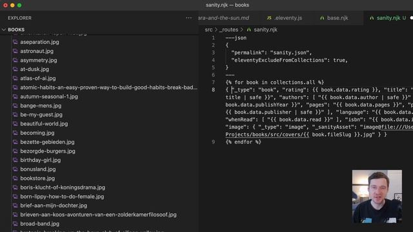Open bezorgde-burgers.jpg

coord(48,151)
